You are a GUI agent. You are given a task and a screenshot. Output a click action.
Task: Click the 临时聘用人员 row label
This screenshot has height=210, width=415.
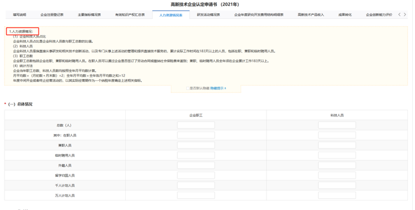[65, 156]
